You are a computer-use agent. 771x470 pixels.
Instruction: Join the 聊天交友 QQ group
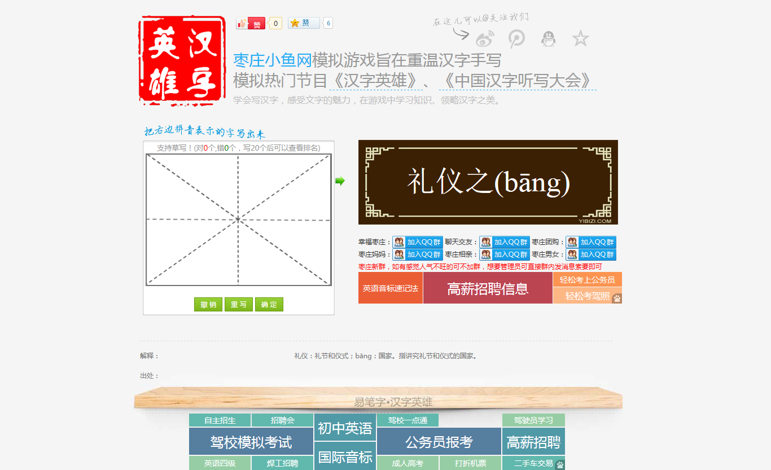504,241
